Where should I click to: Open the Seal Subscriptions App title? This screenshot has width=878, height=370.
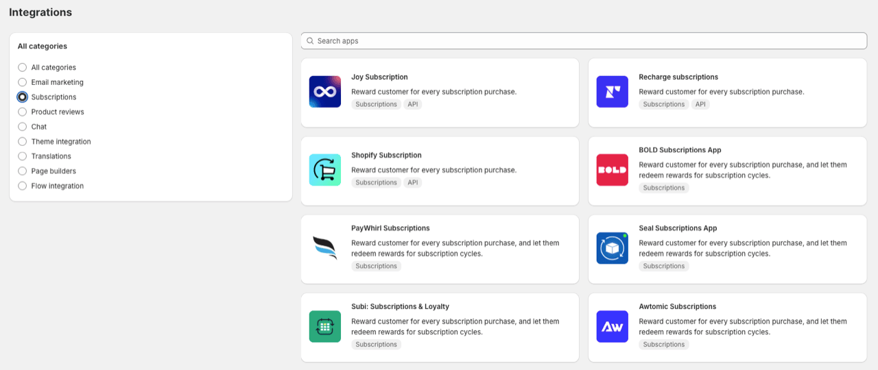click(678, 228)
